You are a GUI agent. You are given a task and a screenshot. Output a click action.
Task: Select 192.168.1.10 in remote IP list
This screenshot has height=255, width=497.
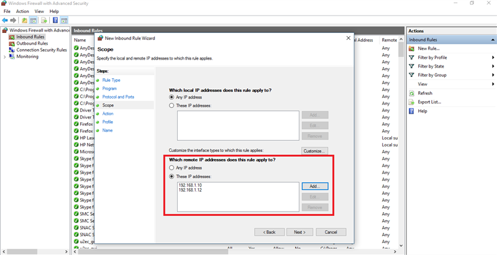(189, 185)
